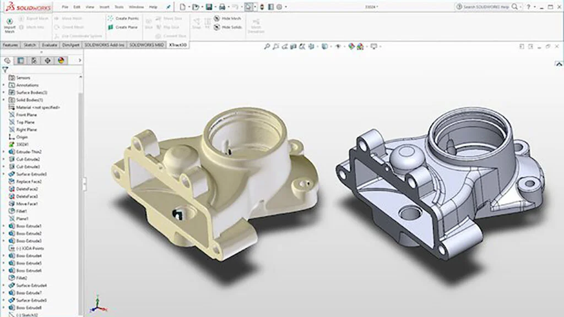This screenshot has height=317, width=564.
Task: Expand the Annotations tree node
Action: point(4,85)
